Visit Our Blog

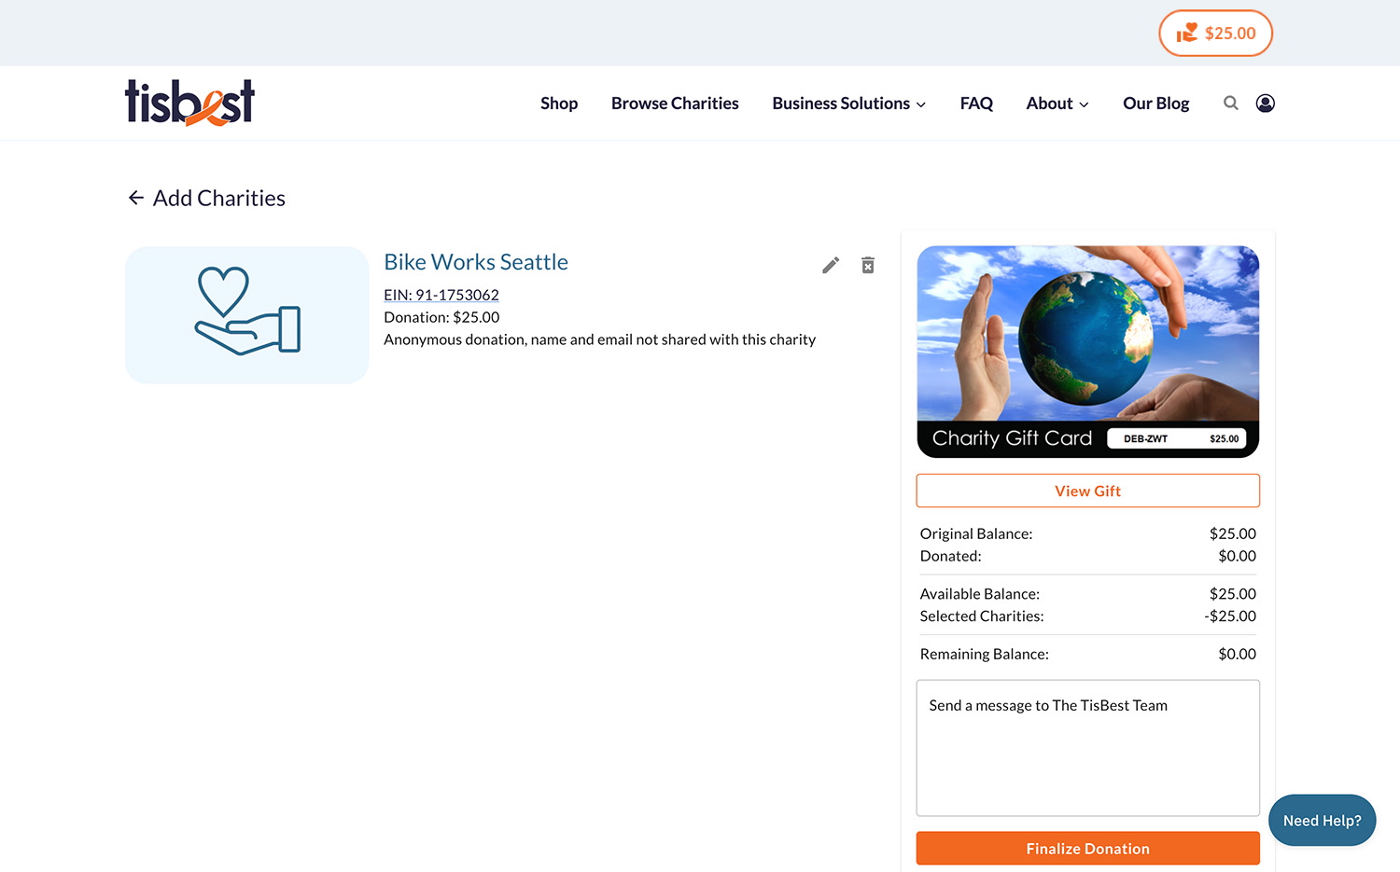(x=1156, y=104)
